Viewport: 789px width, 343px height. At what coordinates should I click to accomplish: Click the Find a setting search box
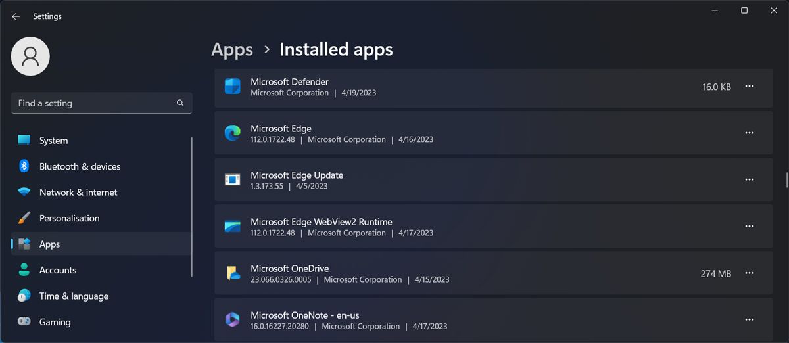95,103
